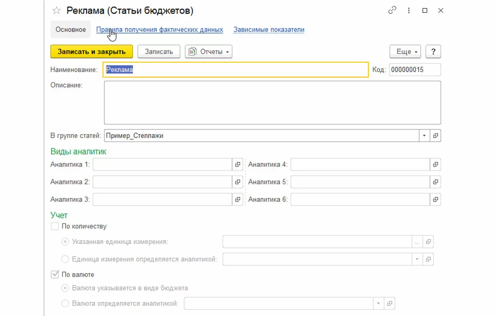Select the Валюта определяется аналитикой radio button
495x316 pixels.
65,304
